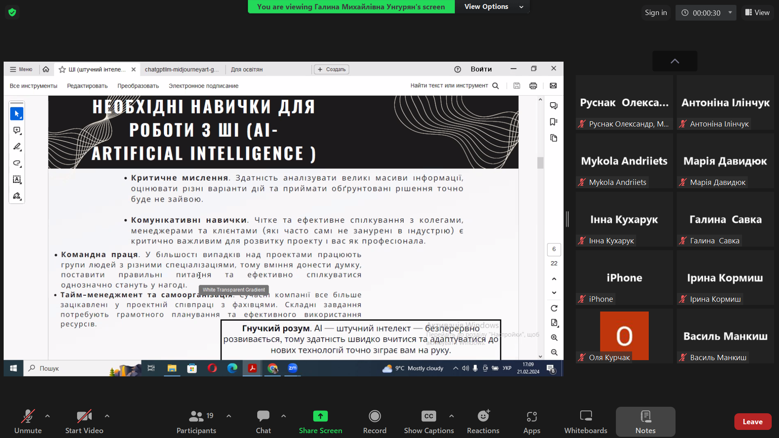
Task: Expand audio options arrow next to Unmute
Action: click(x=47, y=416)
